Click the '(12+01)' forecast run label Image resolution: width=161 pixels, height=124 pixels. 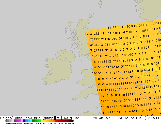[x=152, y=118]
